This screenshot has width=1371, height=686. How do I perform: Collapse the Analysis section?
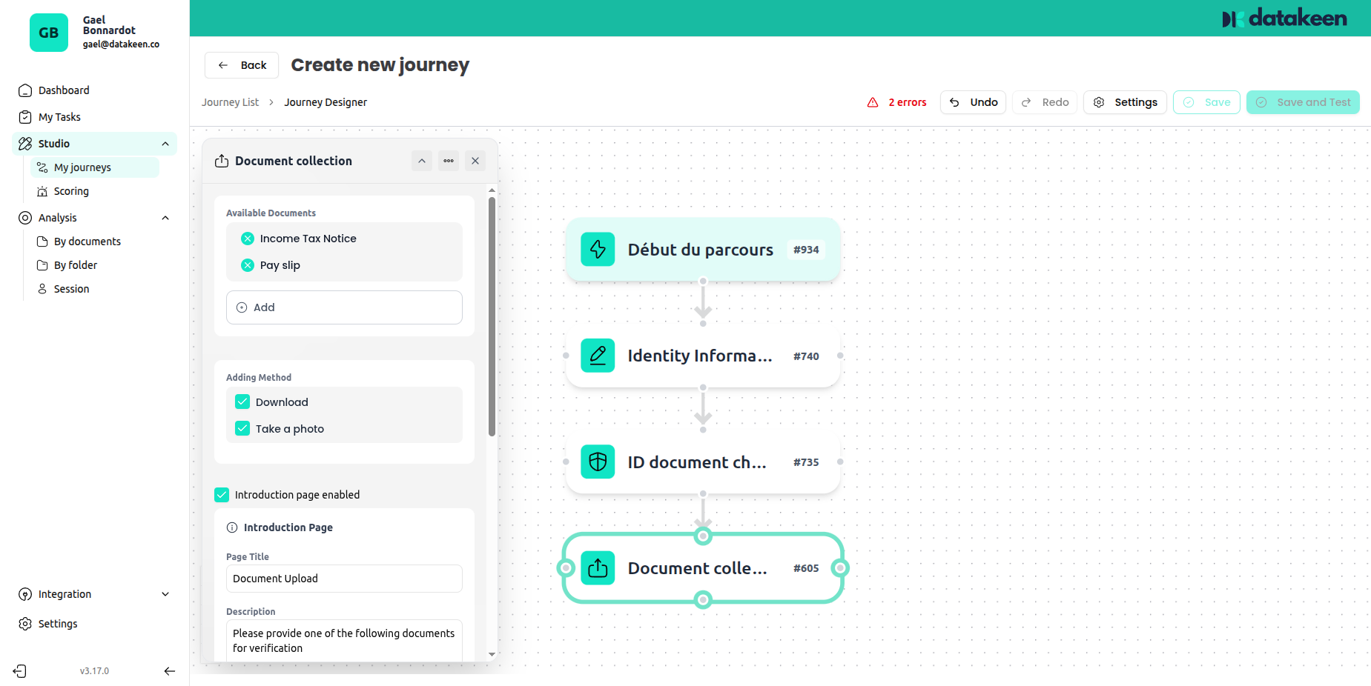point(165,217)
